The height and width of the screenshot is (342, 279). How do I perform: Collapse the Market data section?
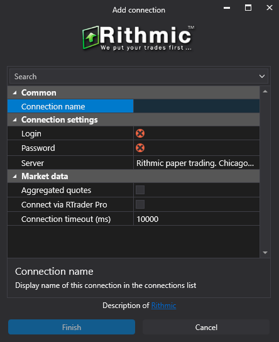pyautogui.click(x=14, y=176)
